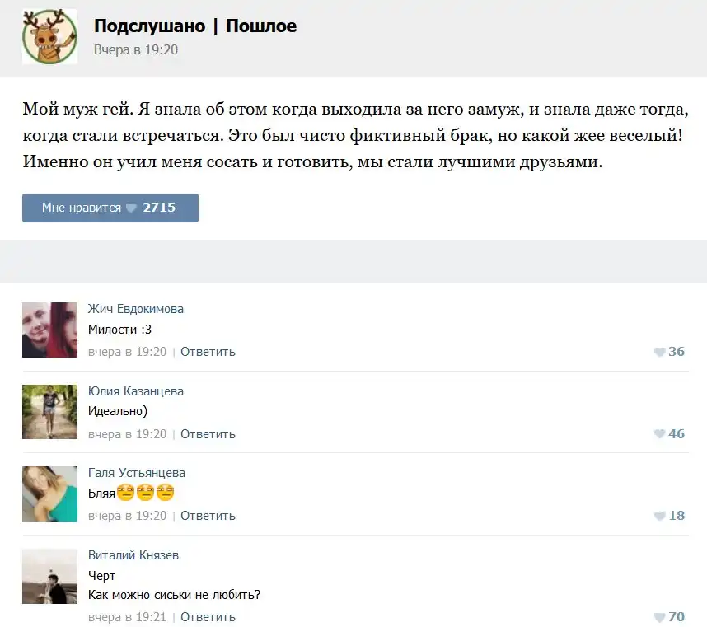Visit Жич Евдокимова's profile name link
The height and width of the screenshot is (627, 707).
pos(136,309)
